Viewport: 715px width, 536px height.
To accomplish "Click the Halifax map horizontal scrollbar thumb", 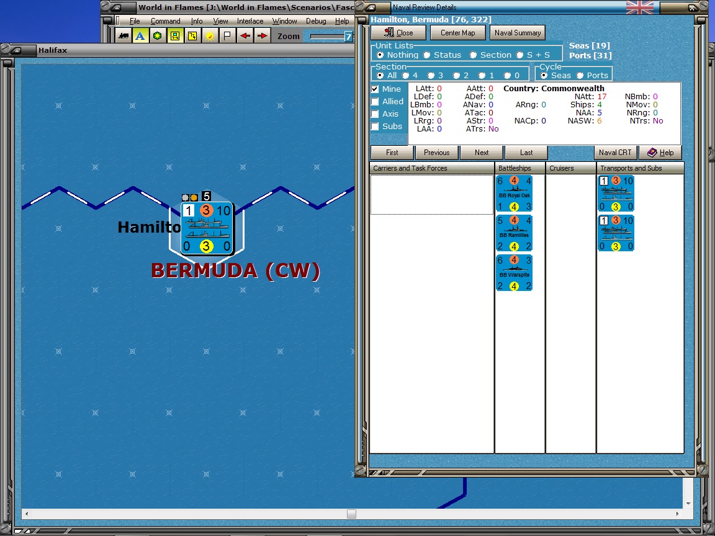I will [351, 514].
